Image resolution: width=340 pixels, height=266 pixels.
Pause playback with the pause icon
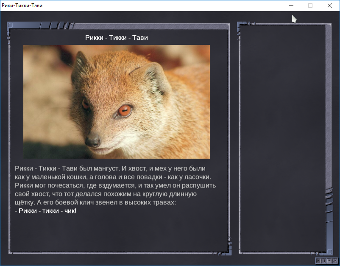[324, 261]
